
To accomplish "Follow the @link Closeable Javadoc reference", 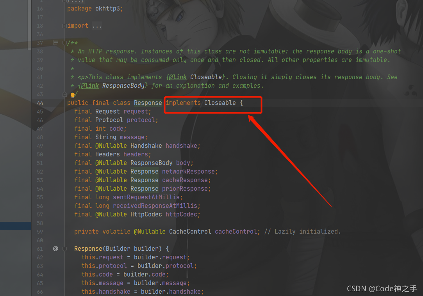I will (206, 77).
